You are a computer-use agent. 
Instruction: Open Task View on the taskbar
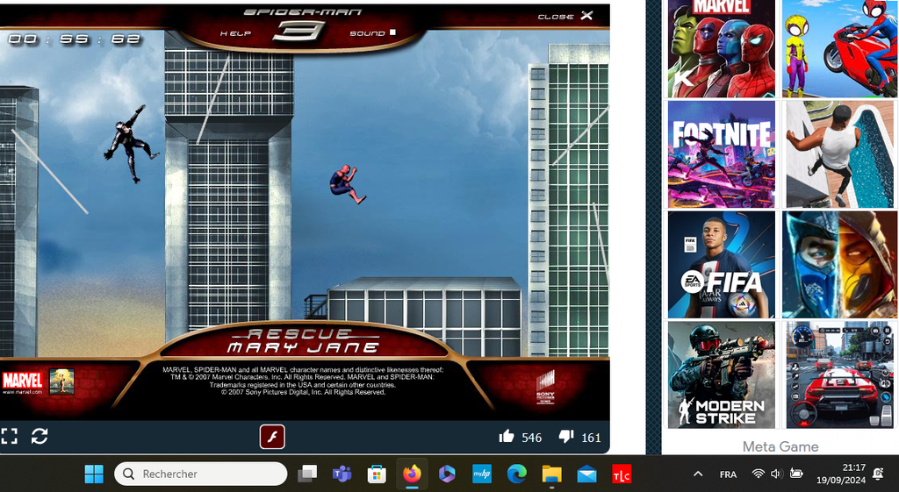coord(307,474)
